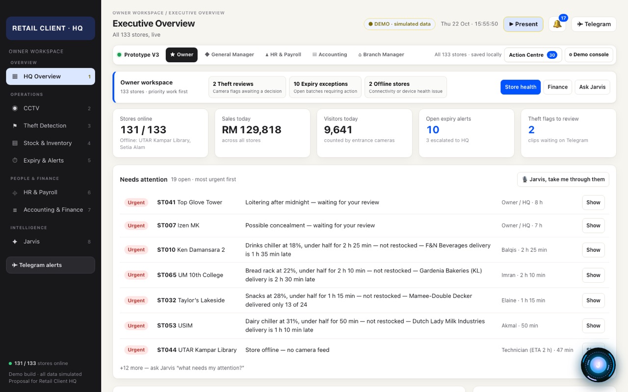Show the ST032 Taylor's Lakeside alert

[x=593, y=300]
